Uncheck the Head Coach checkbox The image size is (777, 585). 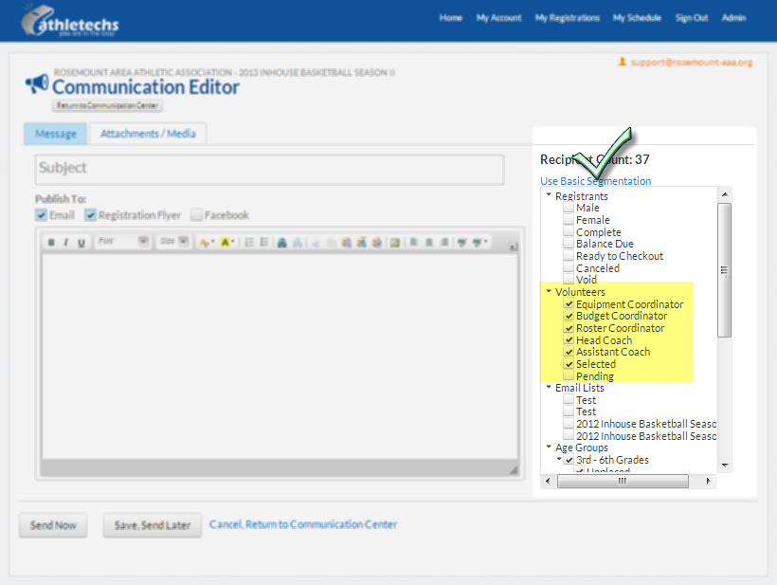[569, 340]
